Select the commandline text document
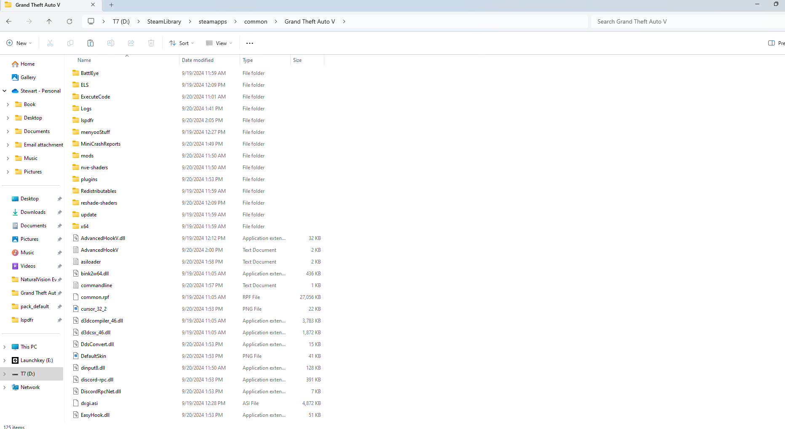Screen dimensions: 785x429 pos(96,285)
